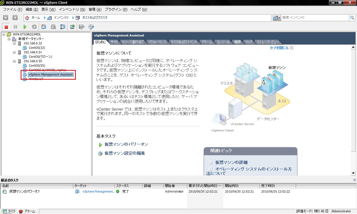Select vSphere Management Assistant in the tree
This screenshot has height=214, width=357.
point(50,75)
